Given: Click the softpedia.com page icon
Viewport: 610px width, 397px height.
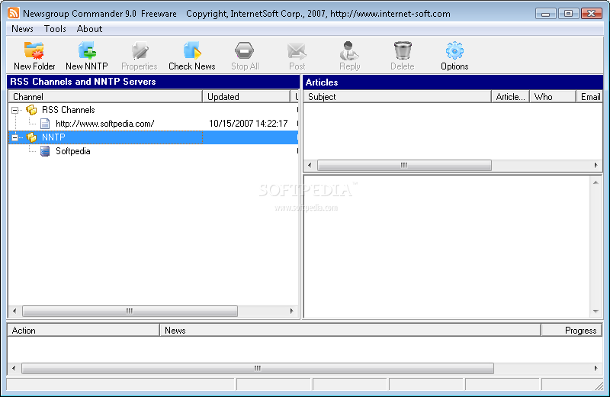Looking at the screenshot, I should [x=45, y=124].
